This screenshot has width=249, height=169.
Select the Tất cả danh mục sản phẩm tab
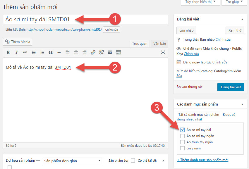point(199,115)
